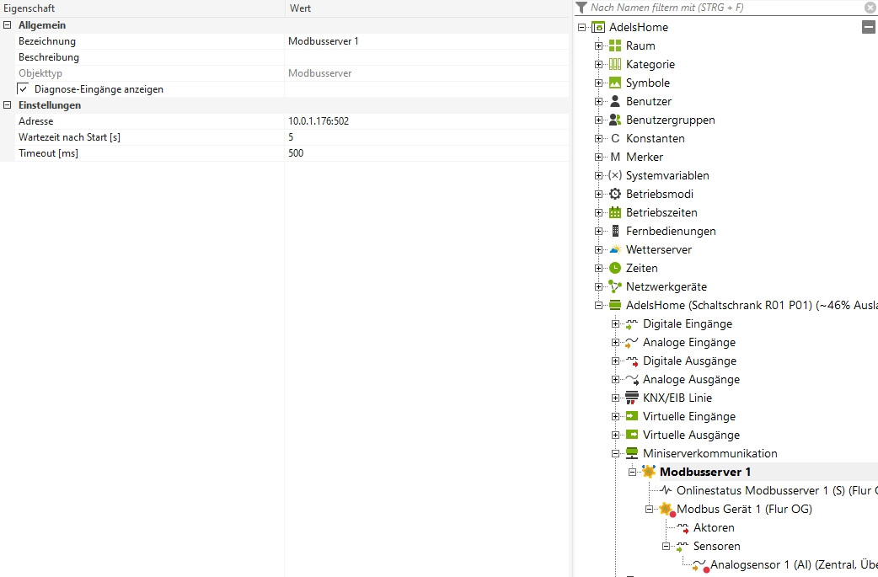Select the Betriebszeiten calendar icon
The image size is (878, 577).
click(x=615, y=212)
